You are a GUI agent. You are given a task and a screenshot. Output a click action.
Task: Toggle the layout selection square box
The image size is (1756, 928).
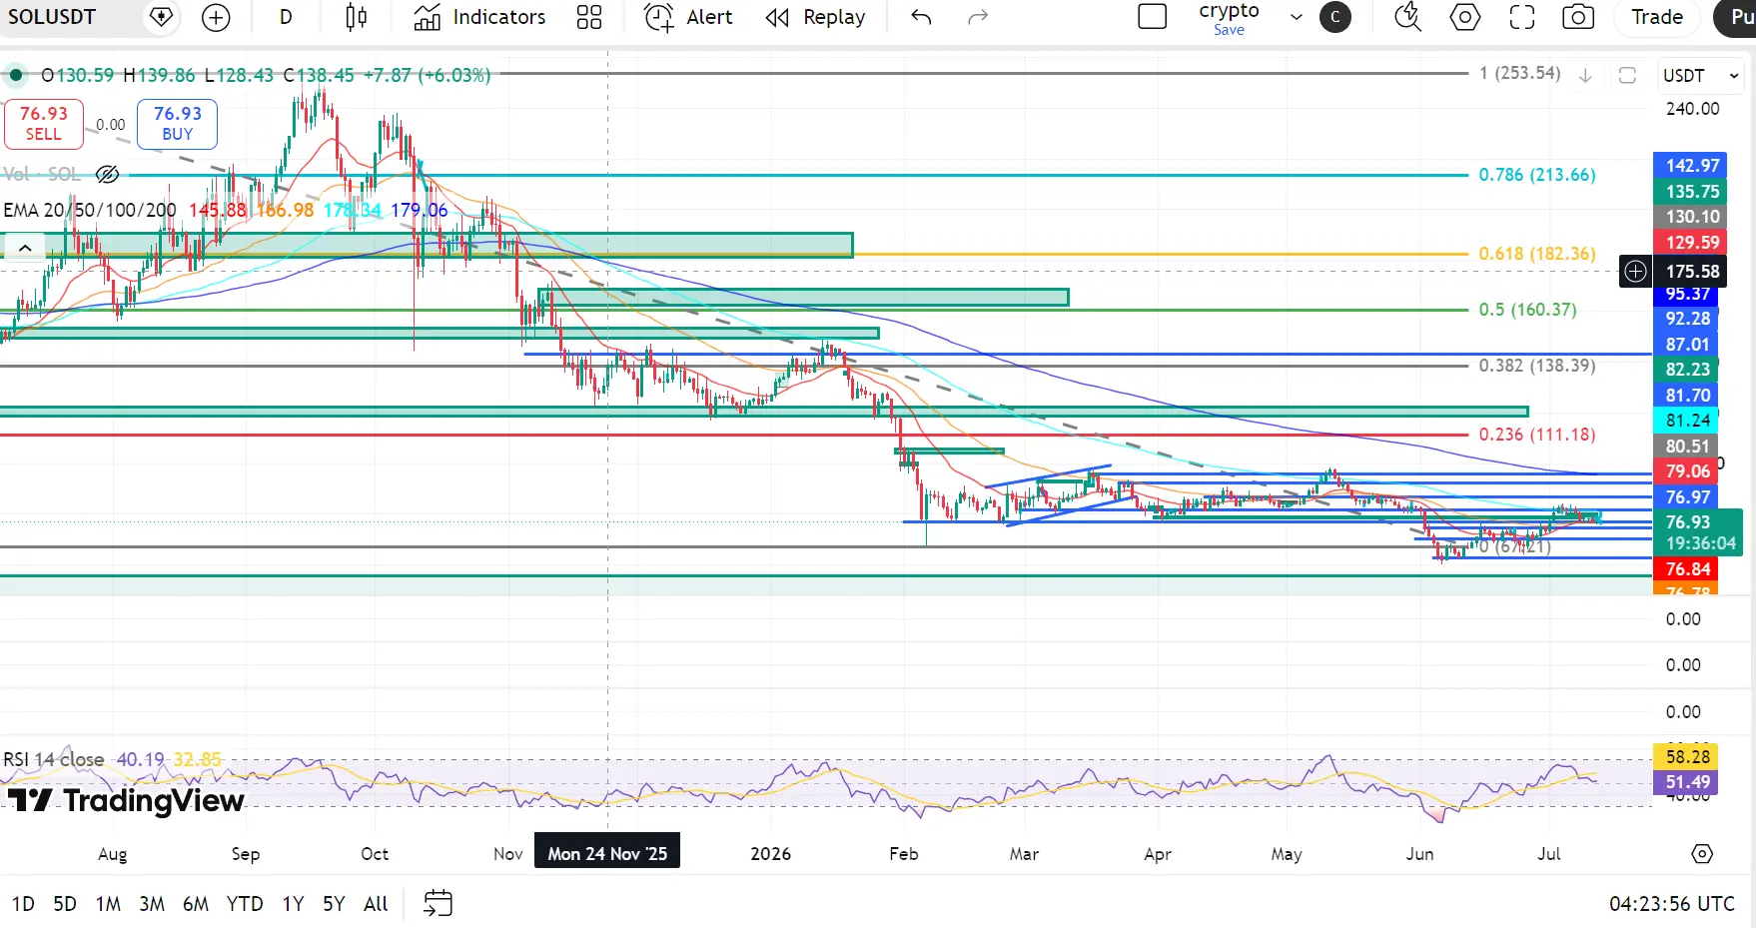click(x=1153, y=17)
